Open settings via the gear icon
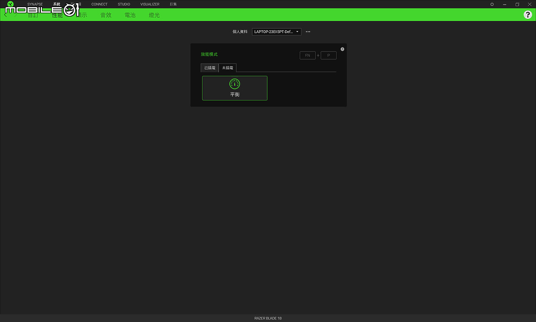 coord(492,4)
